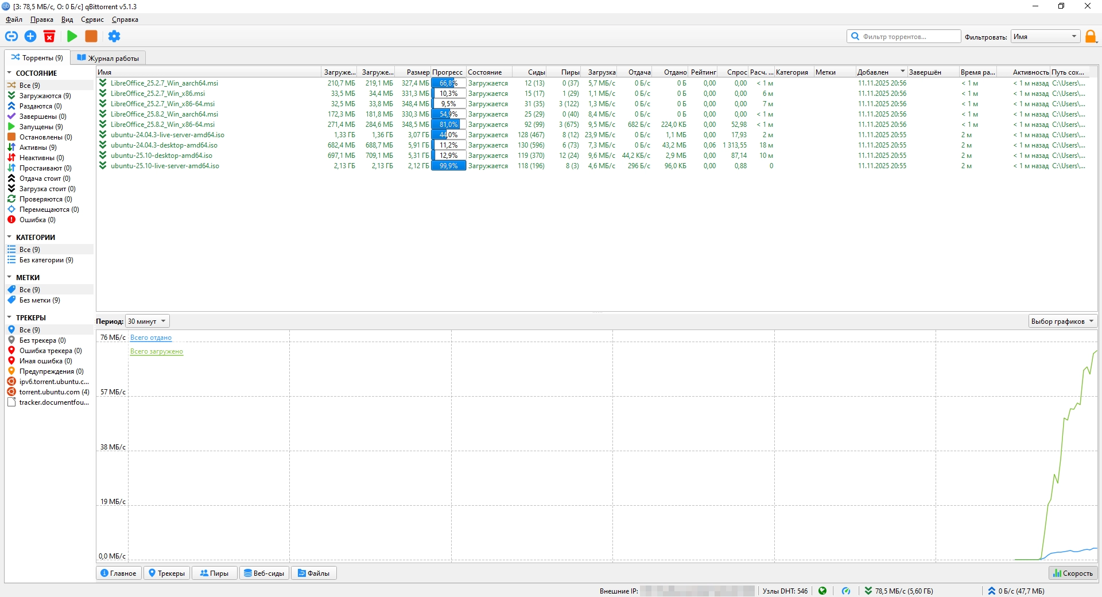Viewport: 1102px width, 597px height.
Task: Filter by Перемещаются (0) state
Action: 49,210
